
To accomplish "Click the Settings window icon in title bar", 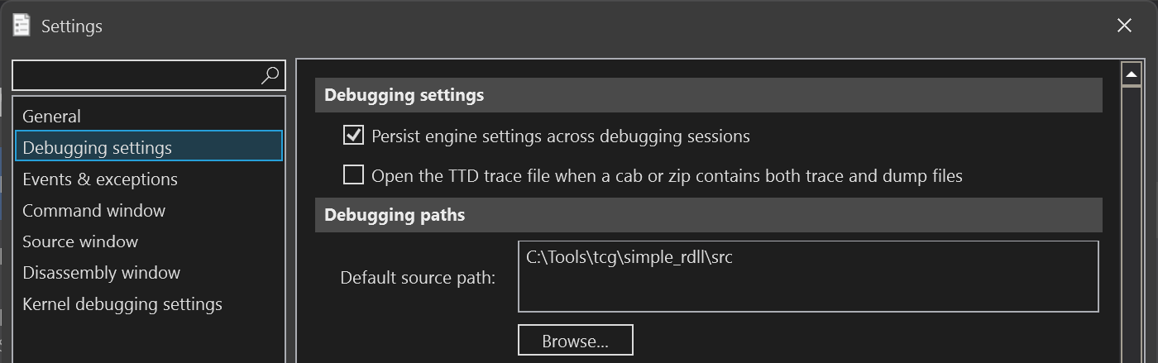I will (x=22, y=26).
